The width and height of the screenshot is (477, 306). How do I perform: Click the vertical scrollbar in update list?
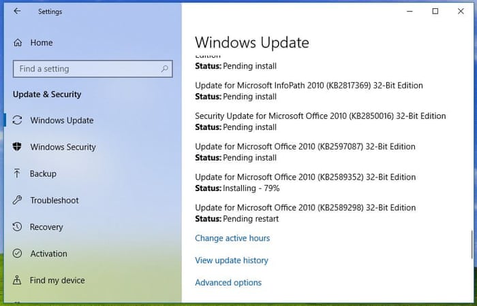pos(472,244)
